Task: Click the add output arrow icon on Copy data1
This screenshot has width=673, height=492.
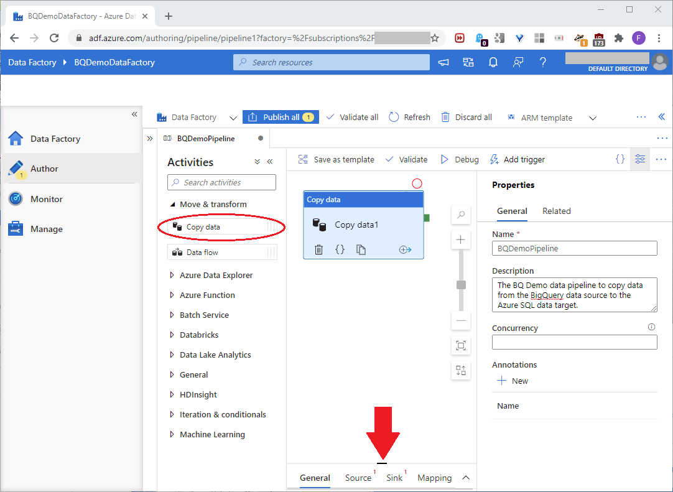Action: click(x=405, y=249)
